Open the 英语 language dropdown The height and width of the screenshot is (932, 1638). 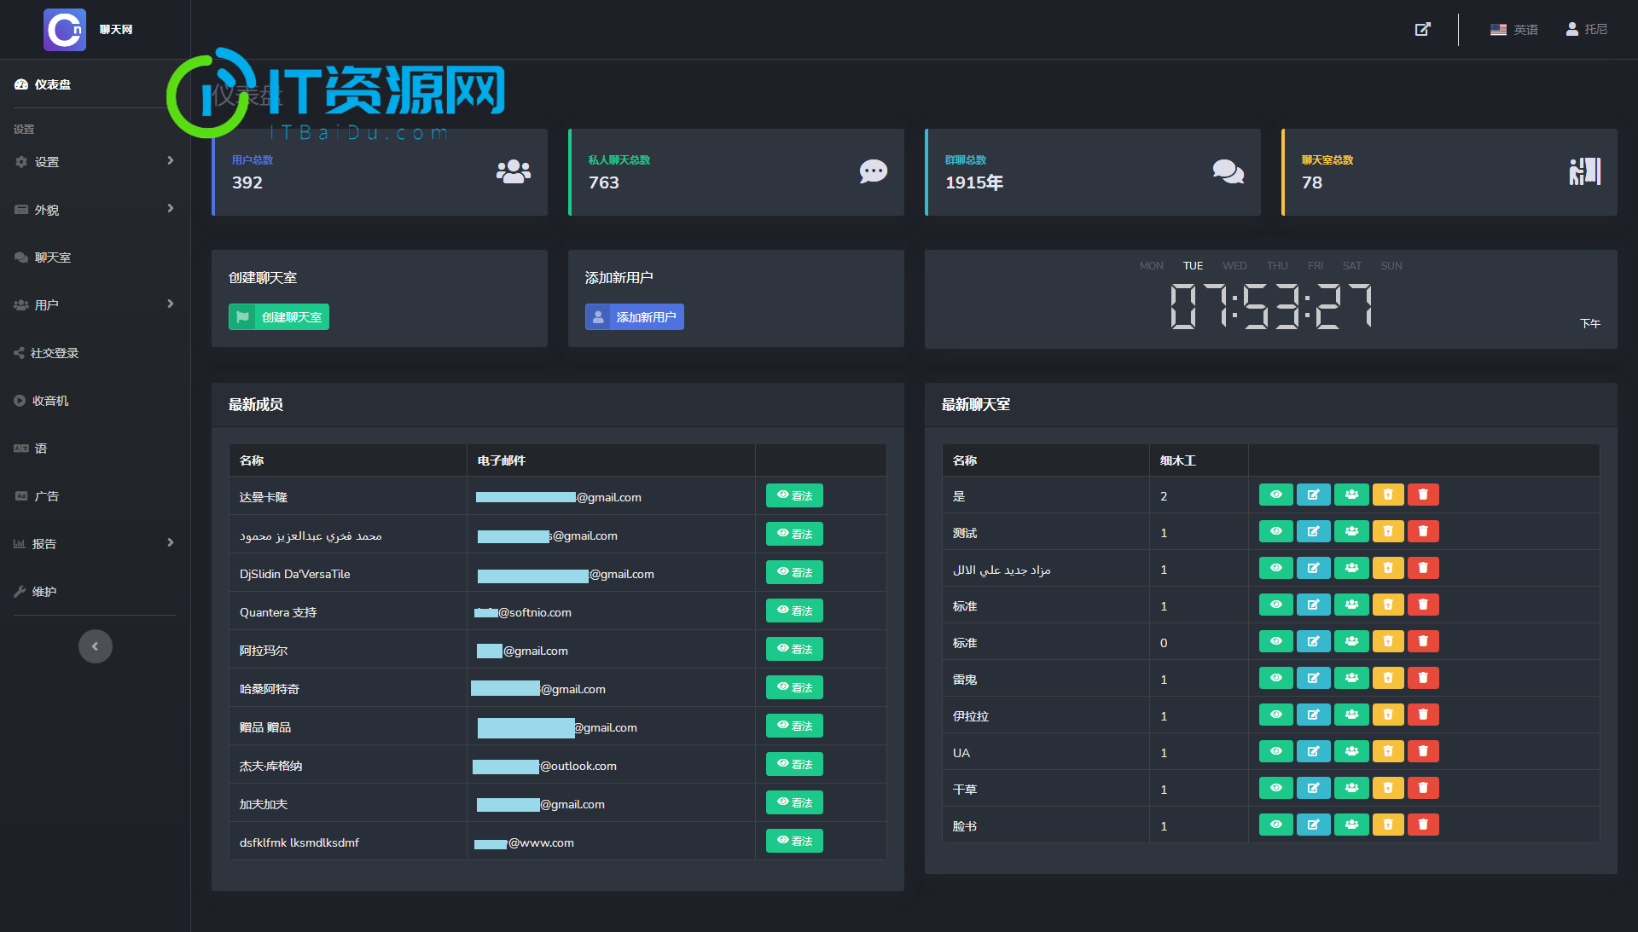(1514, 29)
